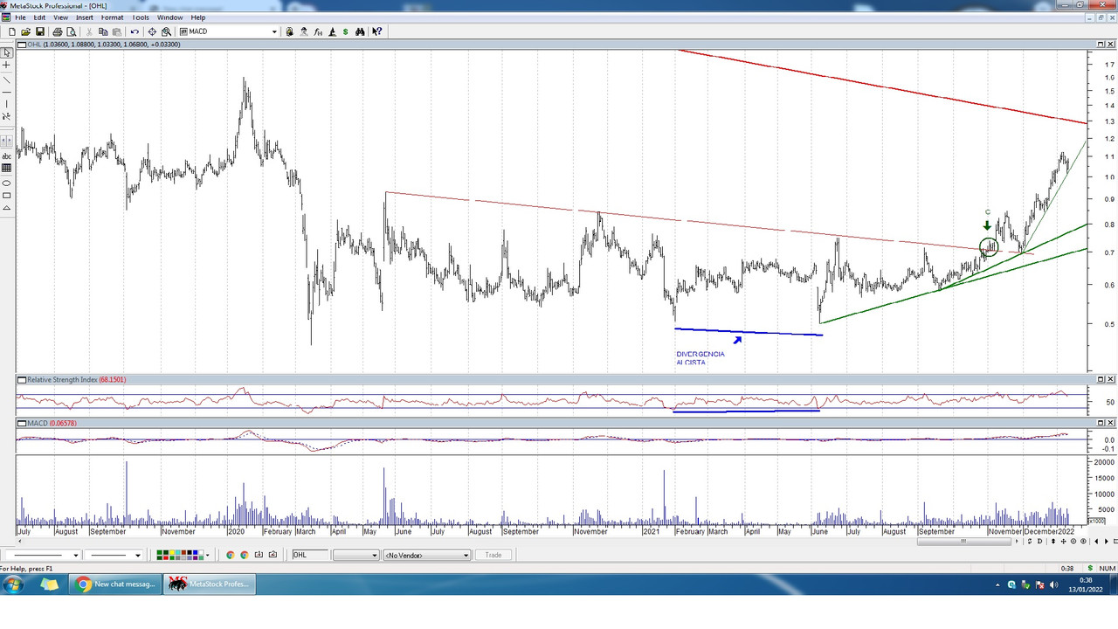This screenshot has height=629, width=1118.
Task: Open the Format menu
Action: coord(112,17)
